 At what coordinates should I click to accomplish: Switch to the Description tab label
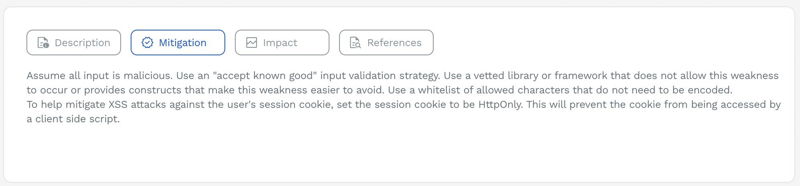click(x=82, y=42)
